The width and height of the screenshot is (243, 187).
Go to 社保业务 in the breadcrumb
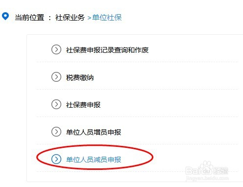pos(70,18)
